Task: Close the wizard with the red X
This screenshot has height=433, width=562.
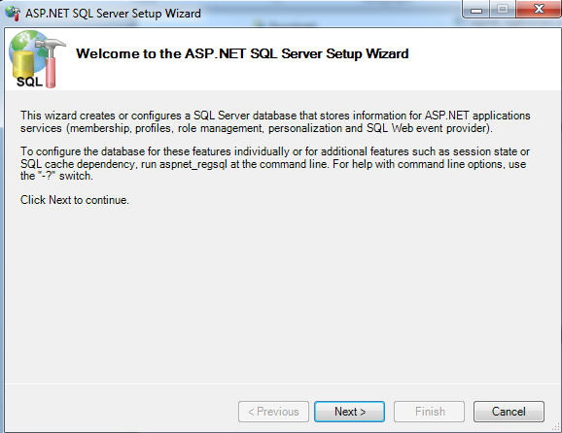Action: tap(539, 9)
